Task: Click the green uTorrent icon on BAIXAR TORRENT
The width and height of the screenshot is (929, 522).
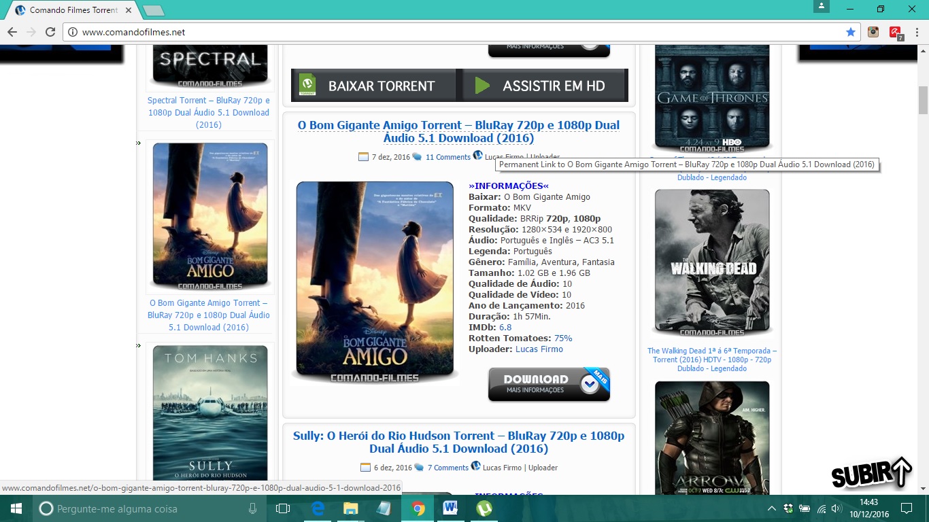Action: click(x=308, y=85)
